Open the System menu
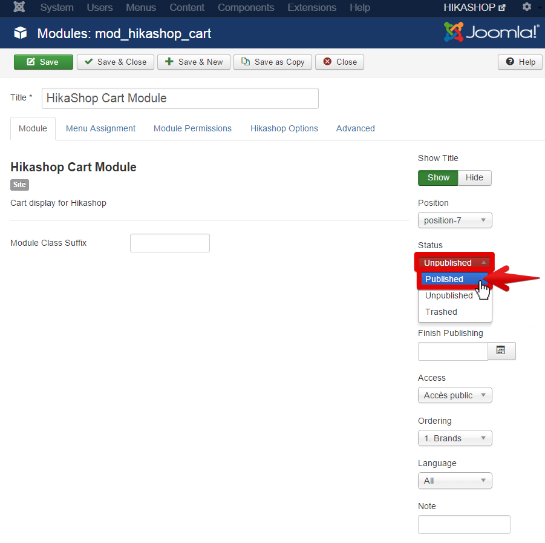545x543 pixels. click(57, 7)
